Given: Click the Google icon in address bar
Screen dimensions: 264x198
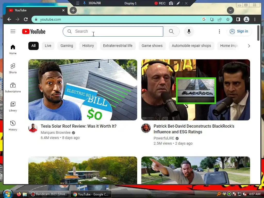Looking at the screenshot, I should (204, 19).
